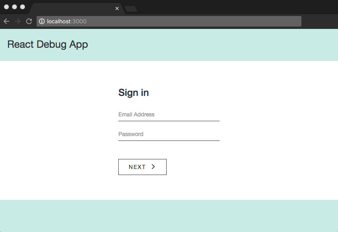Image resolution: width=338 pixels, height=232 pixels.
Task: Reload the page with refresh icon
Action: click(29, 21)
